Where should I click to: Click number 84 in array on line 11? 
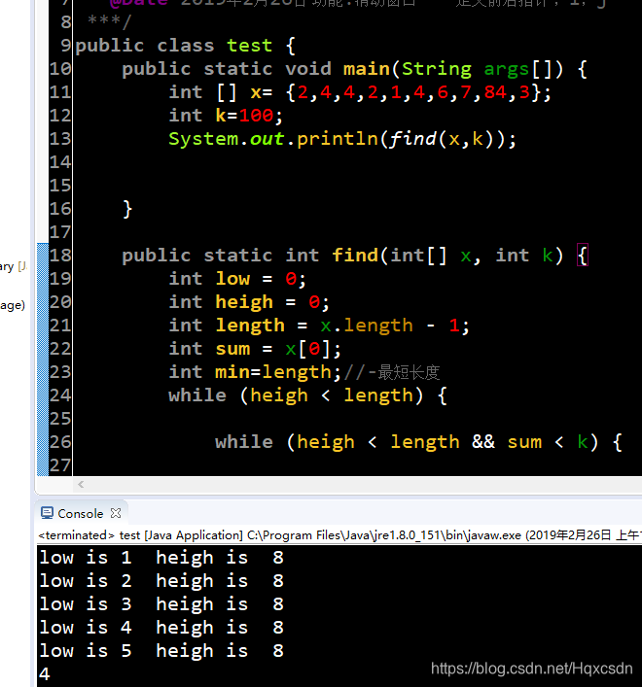(x=495, y=92)
